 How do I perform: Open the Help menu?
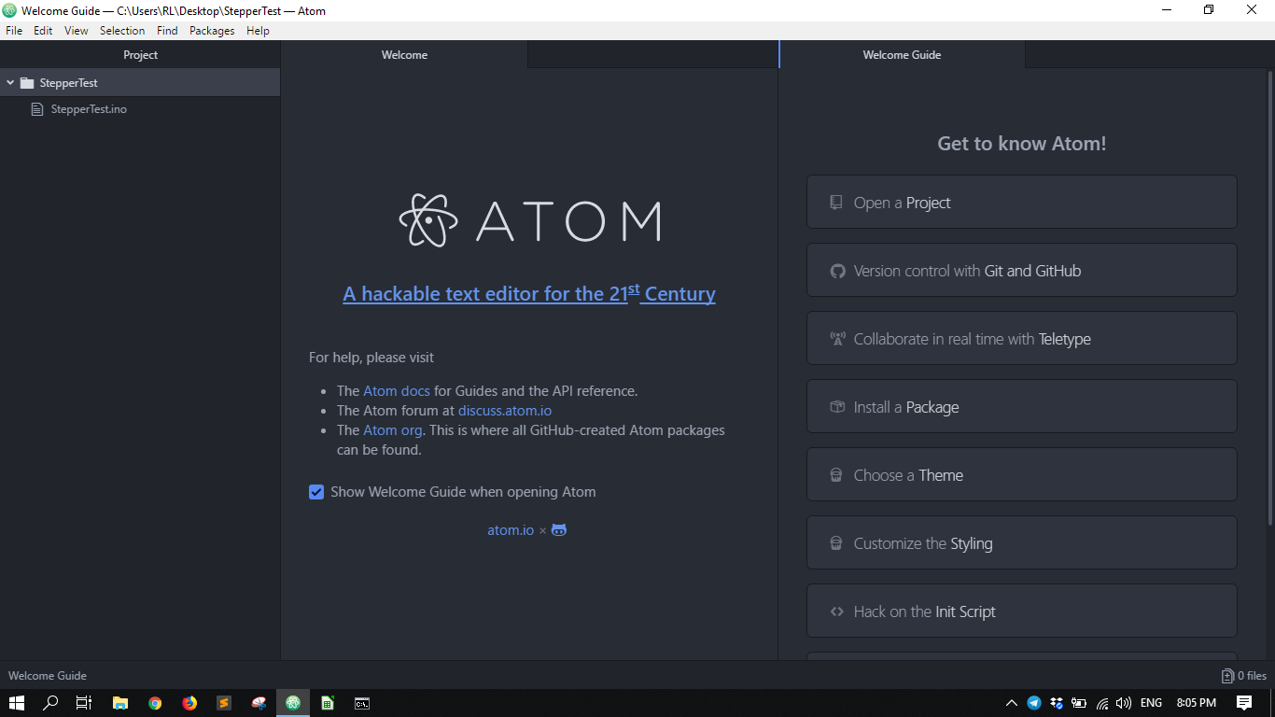coord(258,31)
